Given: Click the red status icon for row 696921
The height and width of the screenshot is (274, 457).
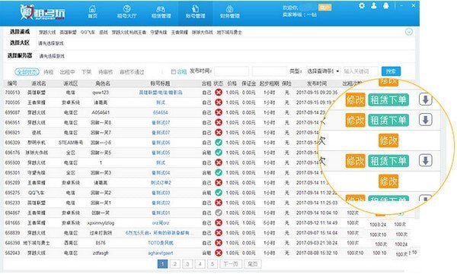Looking at the screenshot, I should click(x=219, y=133).
